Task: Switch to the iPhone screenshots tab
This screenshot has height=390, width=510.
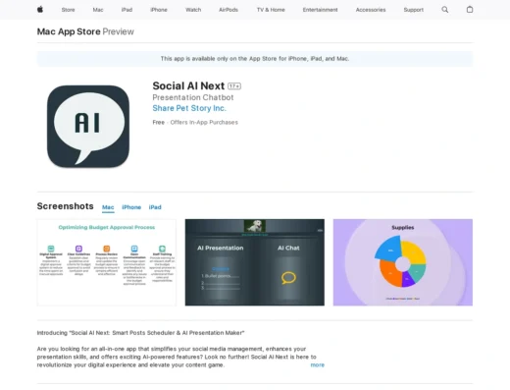Action: (131, 207)
